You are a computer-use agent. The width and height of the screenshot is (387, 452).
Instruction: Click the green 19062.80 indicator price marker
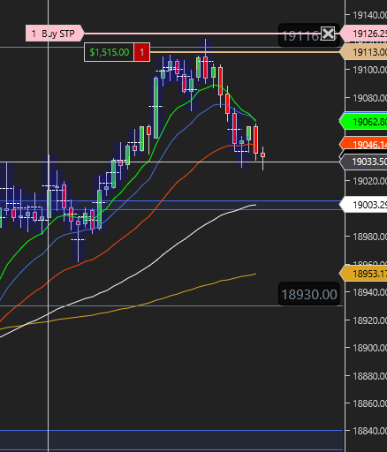click(363, 122)
